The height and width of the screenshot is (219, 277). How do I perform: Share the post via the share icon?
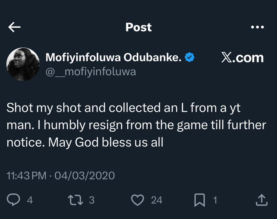tap(261, 200)
